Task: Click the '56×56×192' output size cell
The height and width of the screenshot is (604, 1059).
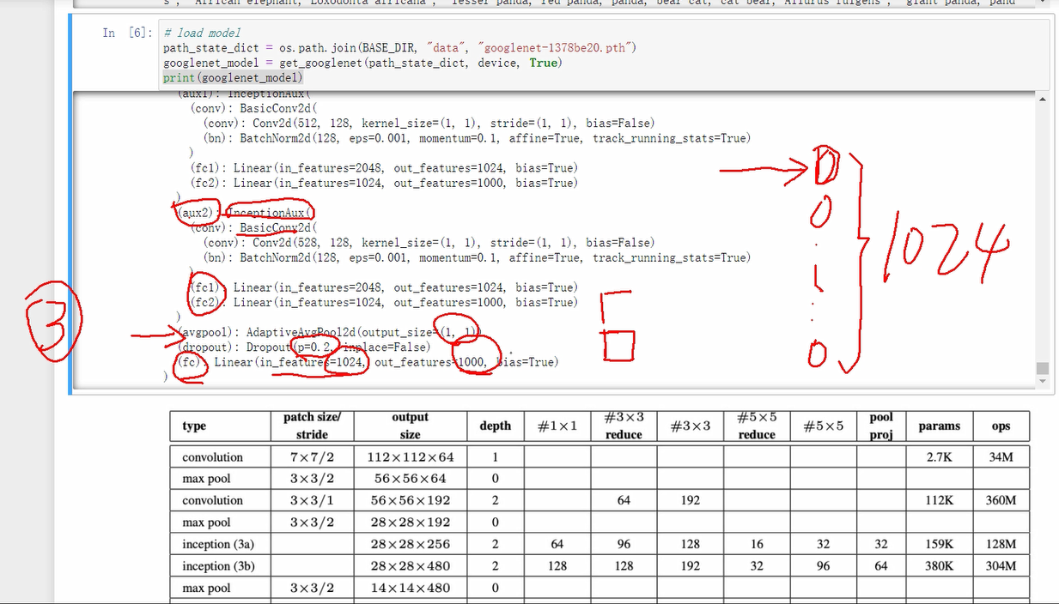Action: pyautogui.click(x=410, y=500)
